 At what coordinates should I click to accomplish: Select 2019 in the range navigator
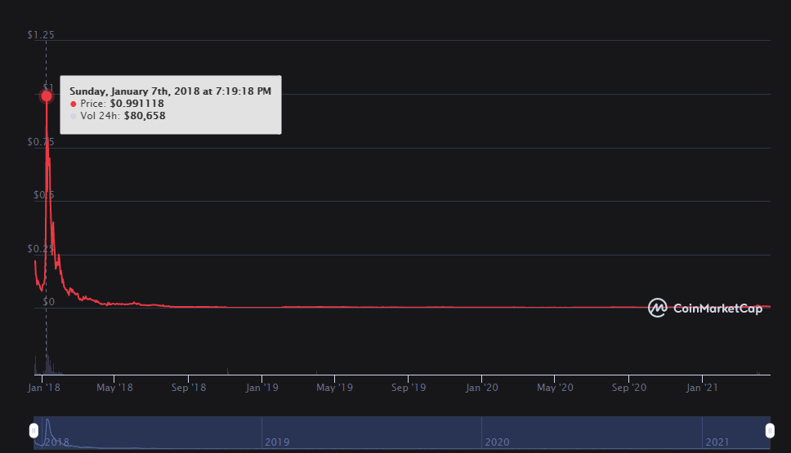pos(277,442)
